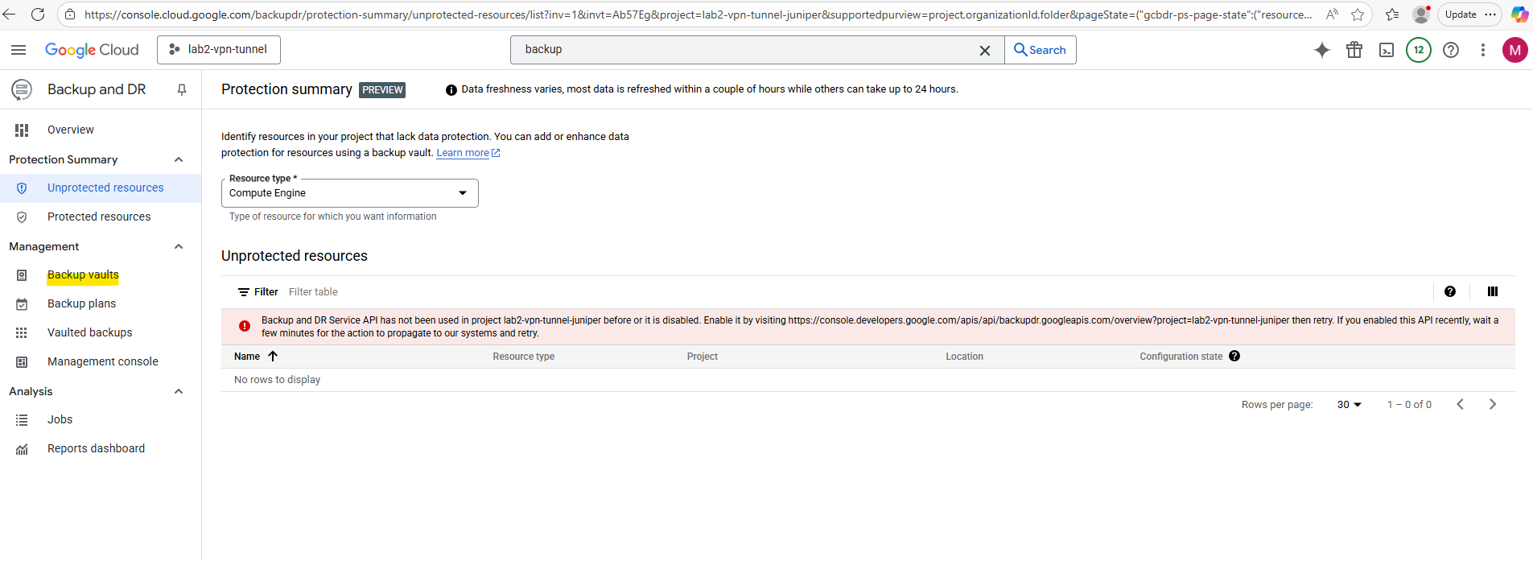
Task: Clear the search box text
Action: coord(984,50)
